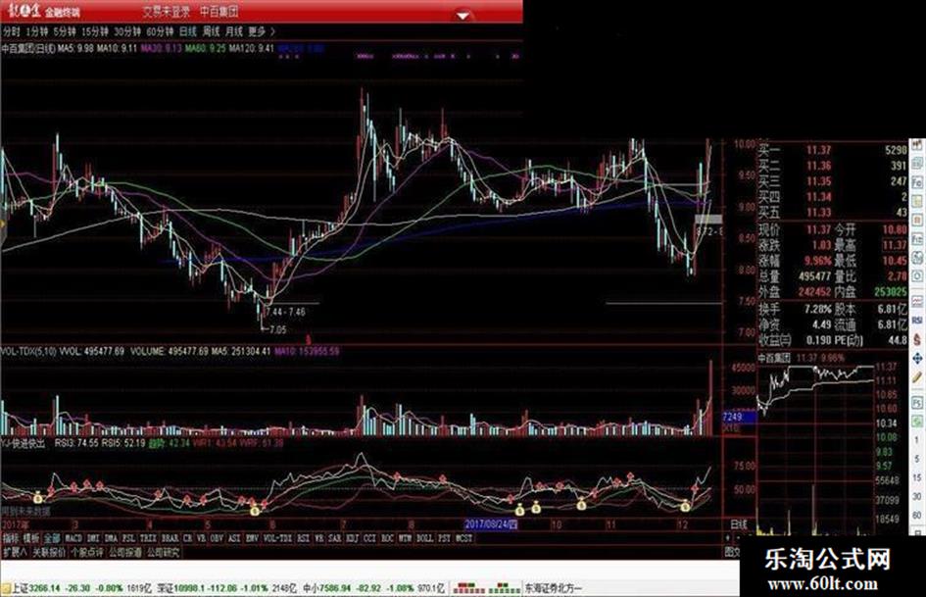Apply the MACD indicator

pos(73,538)
